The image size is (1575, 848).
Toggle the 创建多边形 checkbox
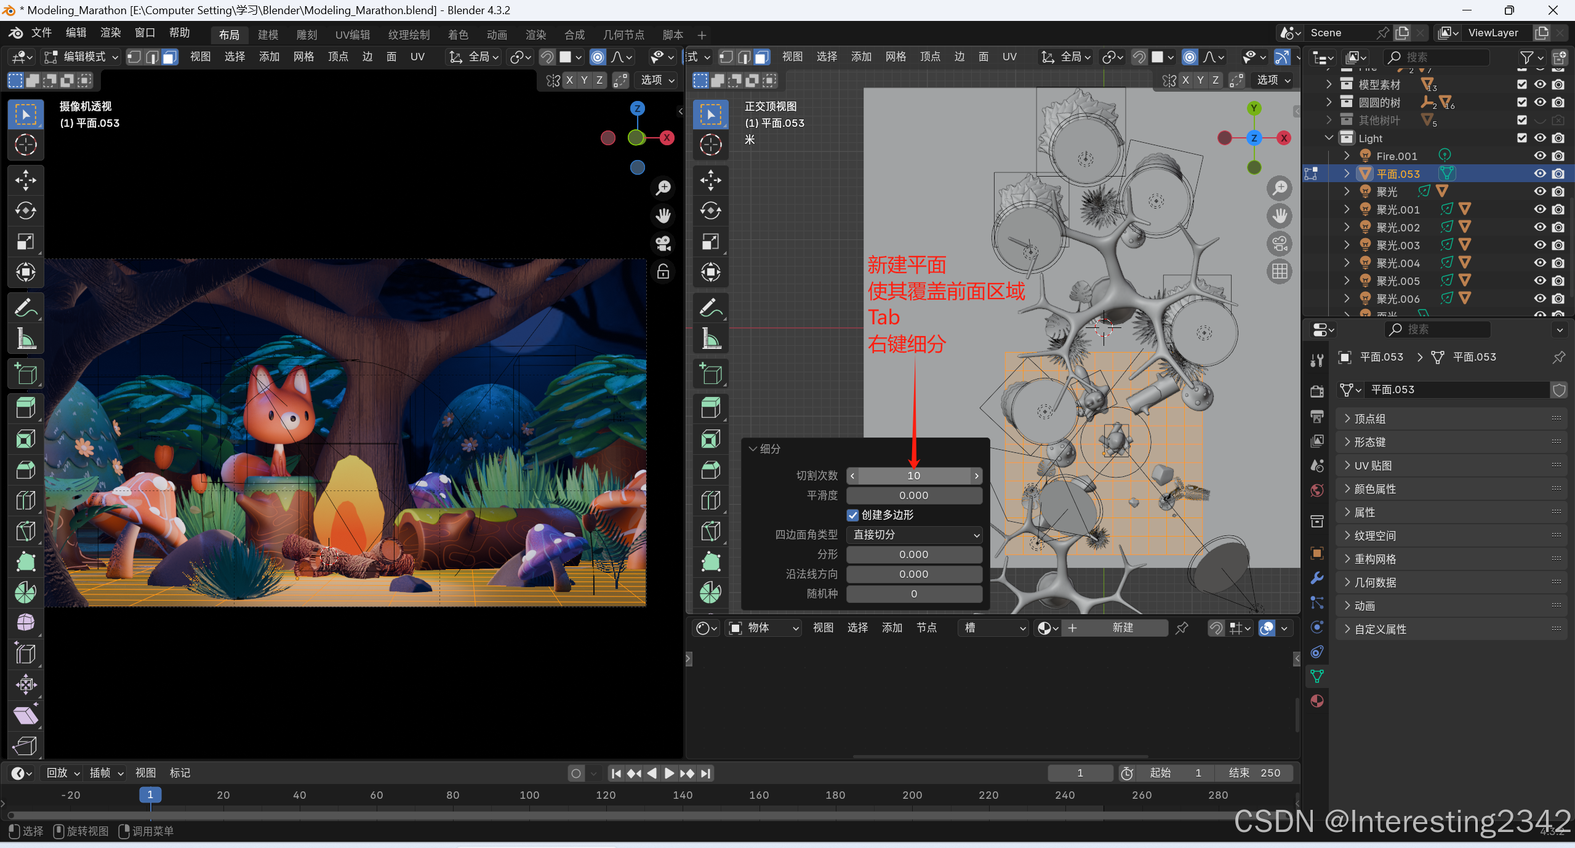tap(852, 515)
